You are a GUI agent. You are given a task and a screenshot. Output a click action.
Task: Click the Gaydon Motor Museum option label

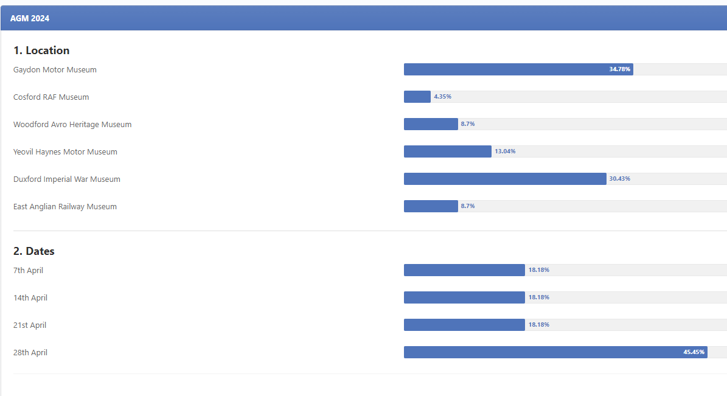pos(55,70)
